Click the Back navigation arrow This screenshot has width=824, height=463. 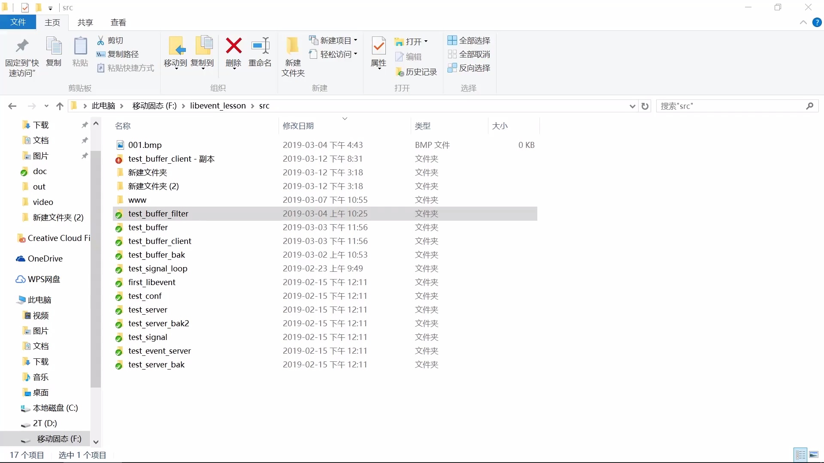coord(12,106)
